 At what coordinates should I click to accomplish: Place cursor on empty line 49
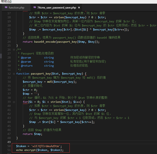point(86,142)
